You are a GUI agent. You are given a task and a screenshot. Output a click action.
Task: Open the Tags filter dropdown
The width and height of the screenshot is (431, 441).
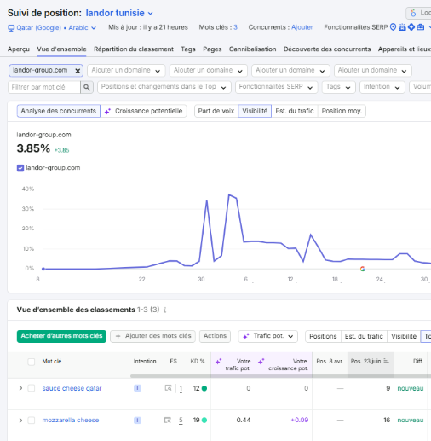pyautogui.click(x=338, y=87)
